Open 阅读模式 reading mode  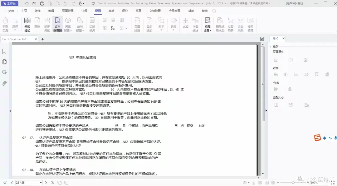click(x=27, y=25)
